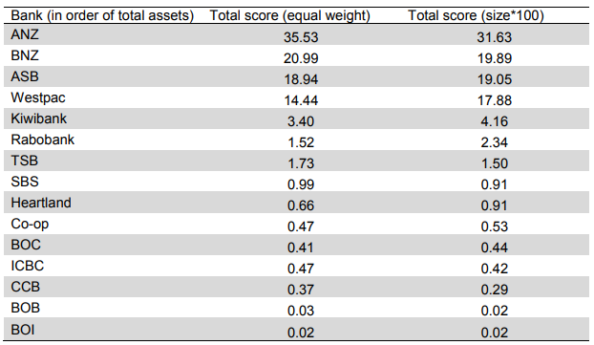
Task: Click Kiwibank score 3.40
Action: pos(301,121)
